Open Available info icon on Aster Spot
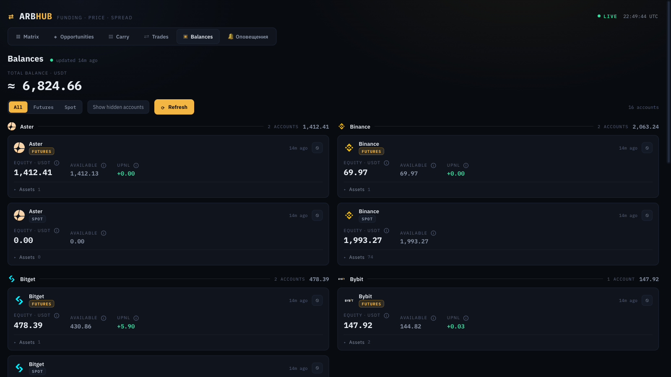The width and height of the screenshot is (671, 377). (104, 233)
